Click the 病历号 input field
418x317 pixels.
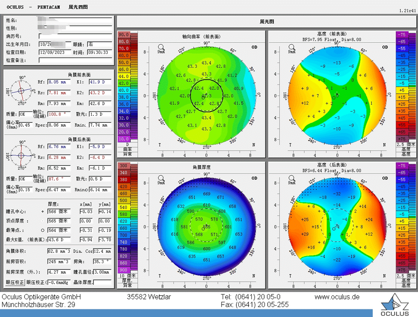[76, 36]
